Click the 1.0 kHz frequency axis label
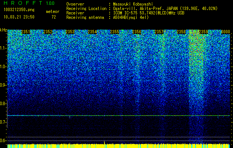 pyautogui.click(x=3, y=67)
